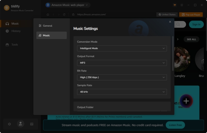This screenshot has width=207, height=133.
Task: Open the shopping cart icon
Action: tap(175, 5)
